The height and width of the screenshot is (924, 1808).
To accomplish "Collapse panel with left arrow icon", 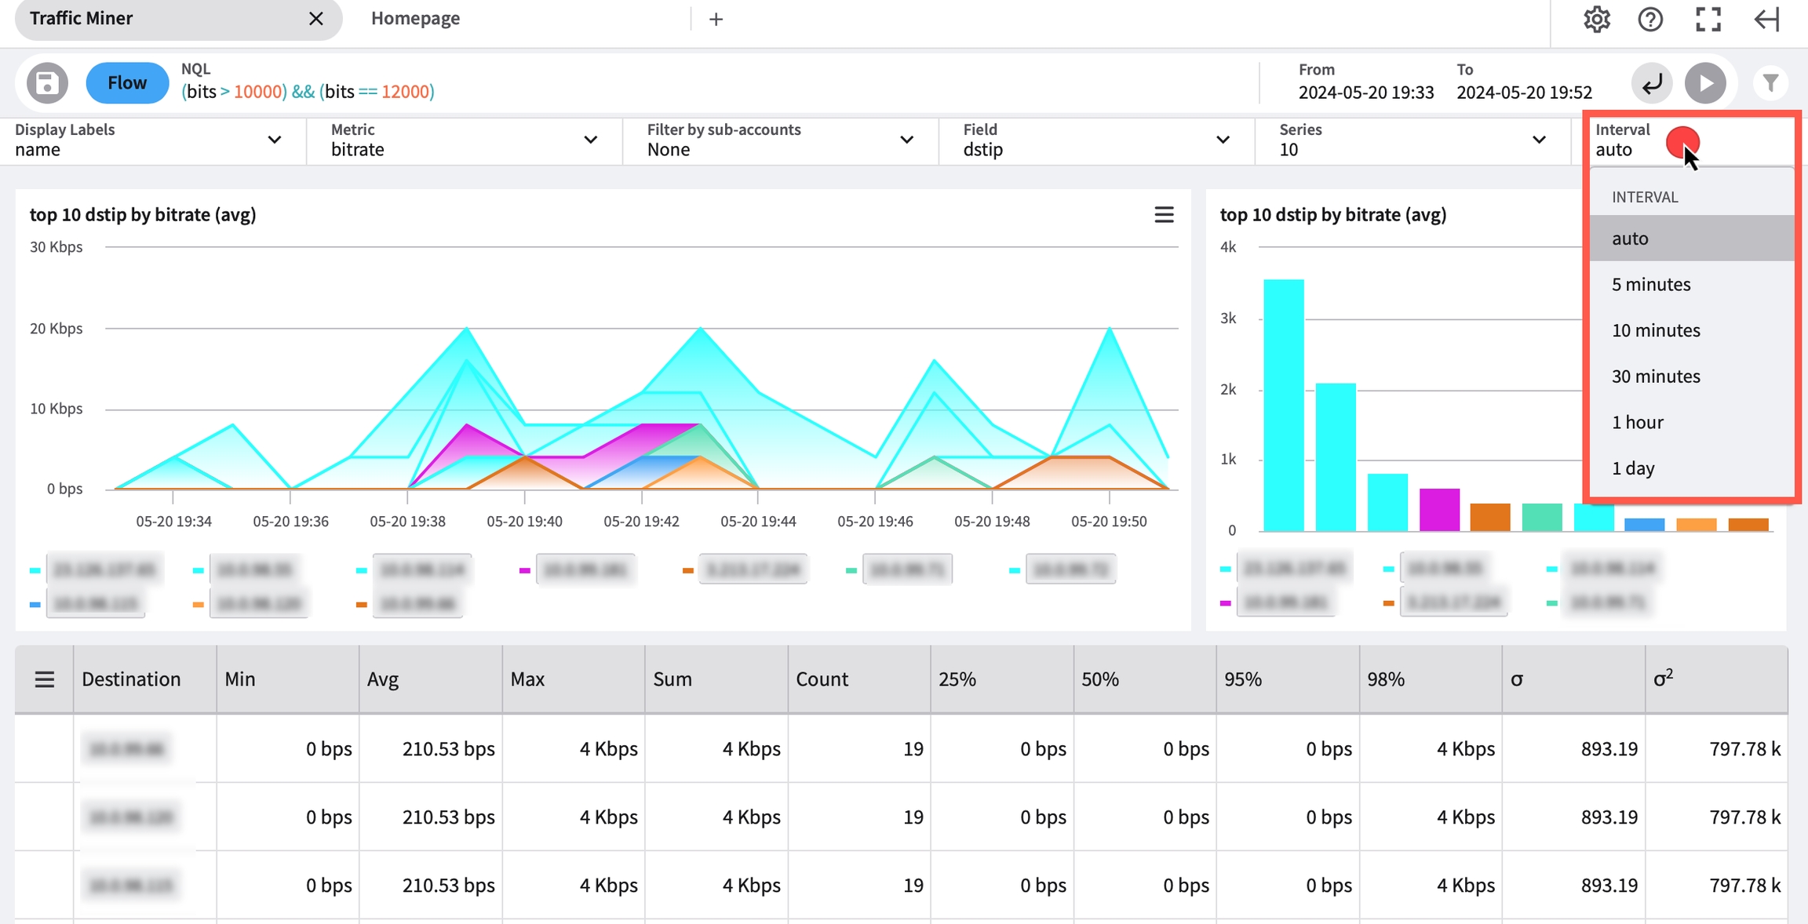I will 1766,19.
